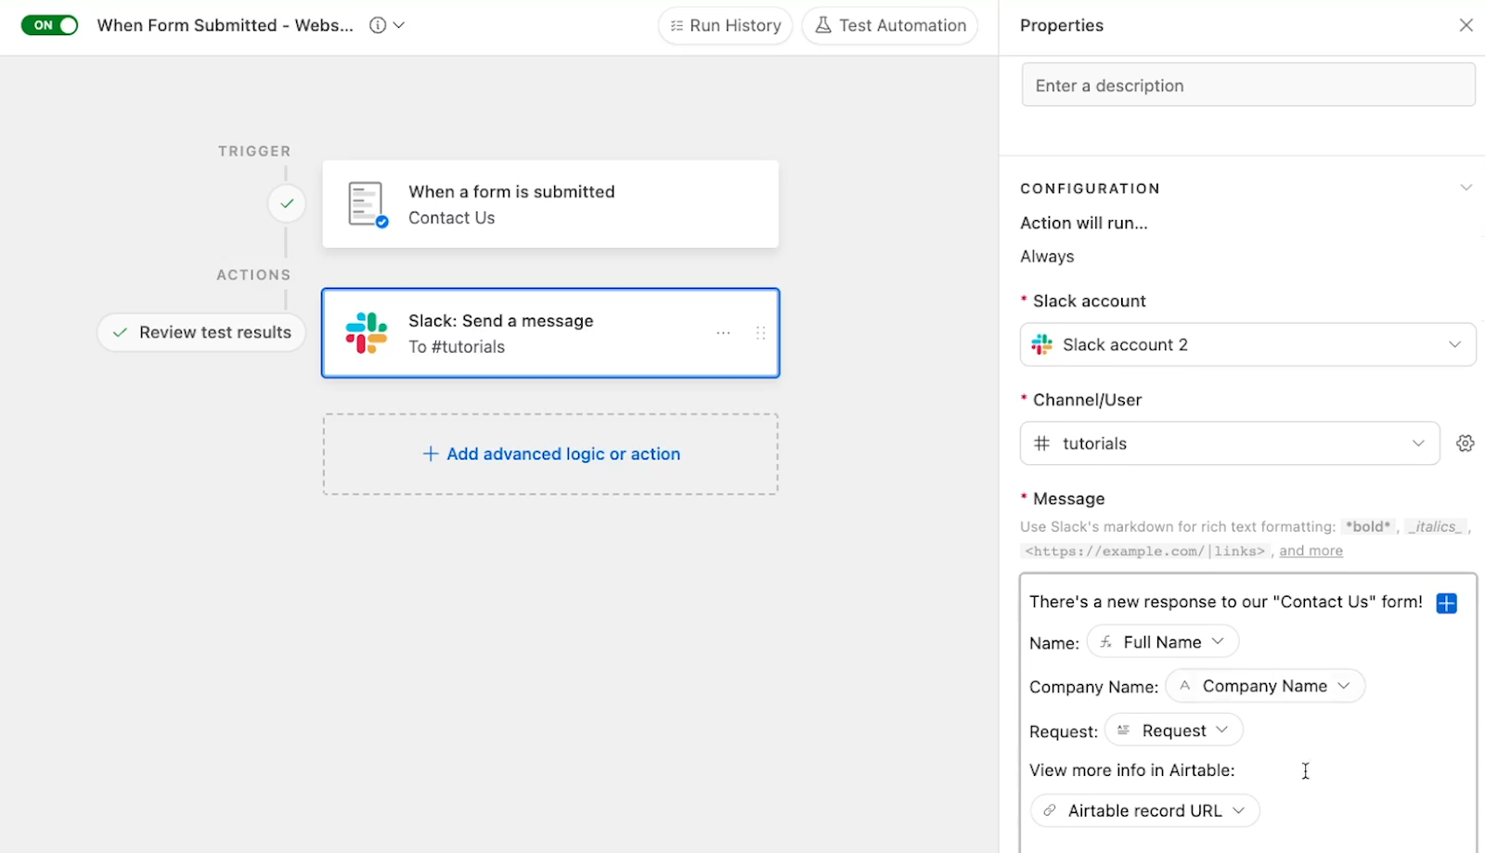The image size is (1485, 853).
Task: Click the link icon in Airtable URL token
Action: pyautogui.click(x=1050, y=810)
